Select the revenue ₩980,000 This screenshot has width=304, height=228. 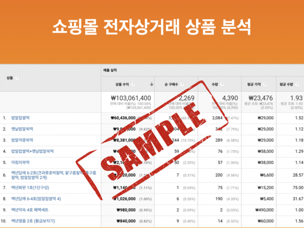[x=126, y=210]
